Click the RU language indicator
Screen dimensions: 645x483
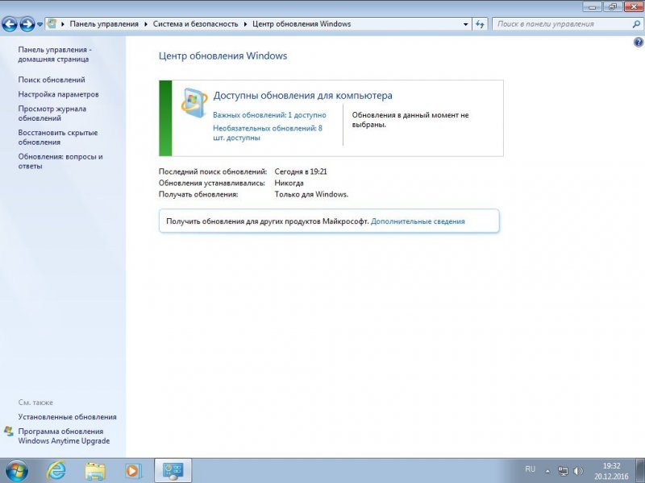530,469
